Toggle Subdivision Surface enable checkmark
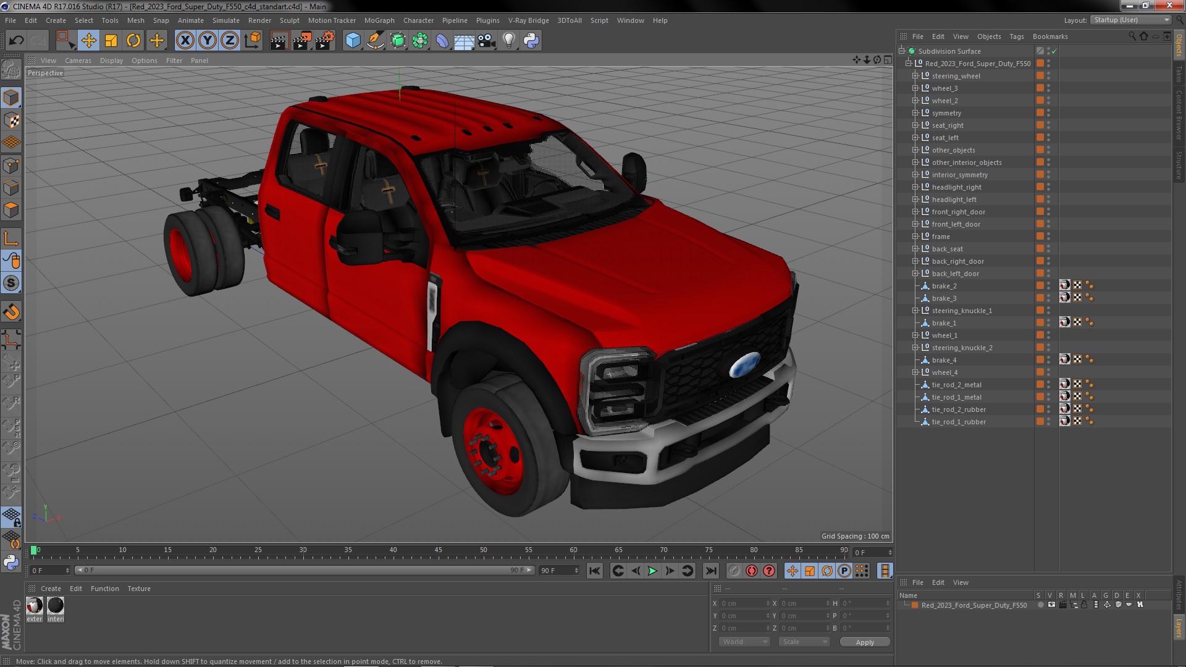 1054,51
